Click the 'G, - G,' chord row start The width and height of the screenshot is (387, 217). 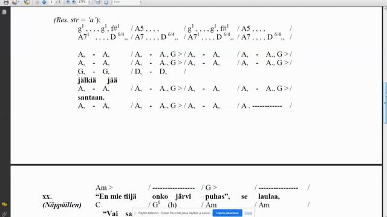coord(94,72)
